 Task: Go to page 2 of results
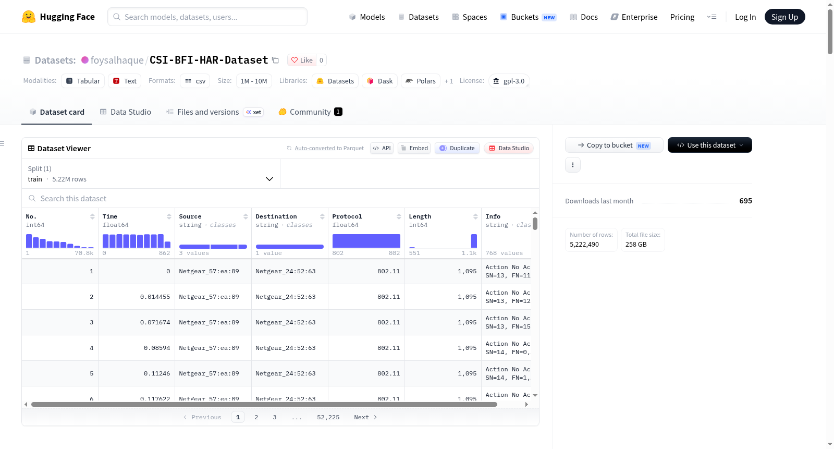coord(256,417)
